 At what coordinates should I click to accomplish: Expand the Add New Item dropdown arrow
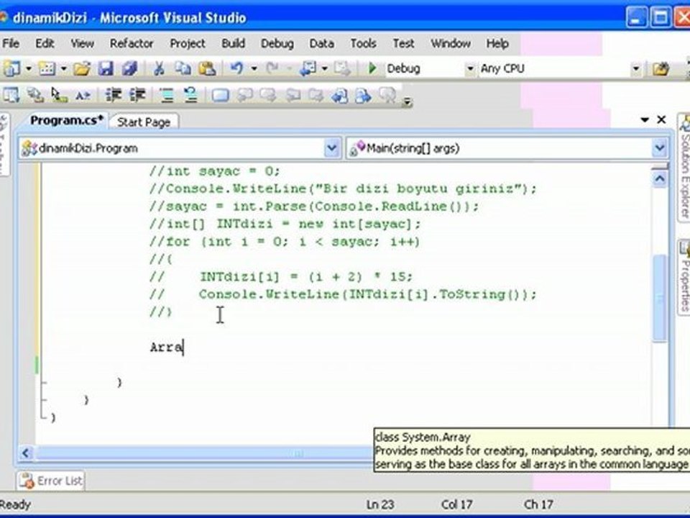pos(63,69)
